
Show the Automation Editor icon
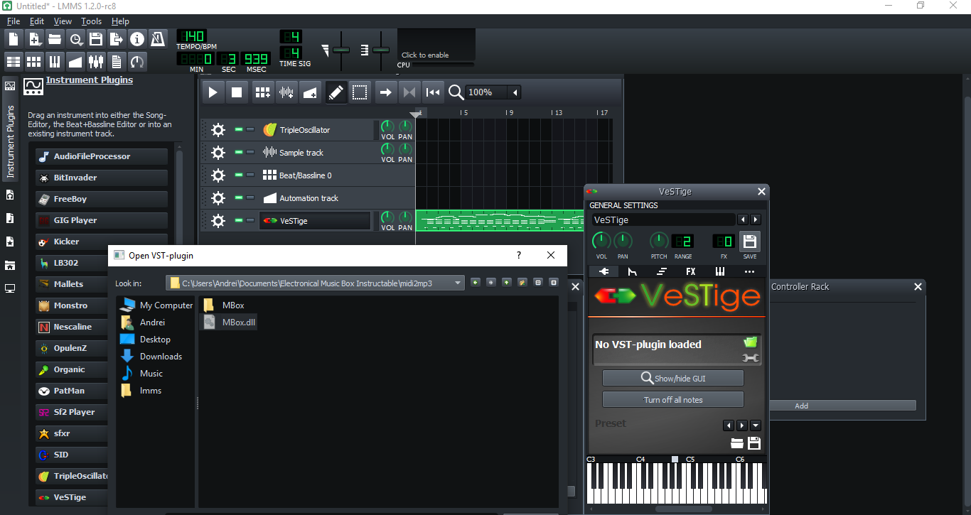(x=75, y=61)
